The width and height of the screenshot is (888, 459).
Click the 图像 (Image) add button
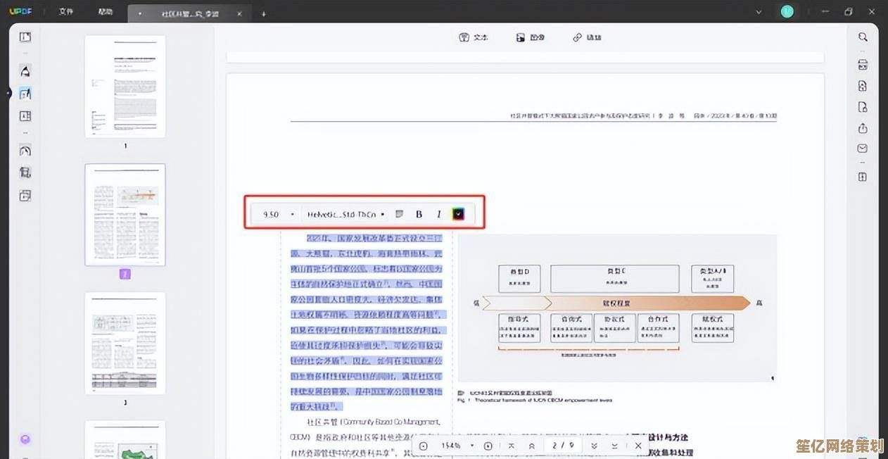click(x=530, y=37)
